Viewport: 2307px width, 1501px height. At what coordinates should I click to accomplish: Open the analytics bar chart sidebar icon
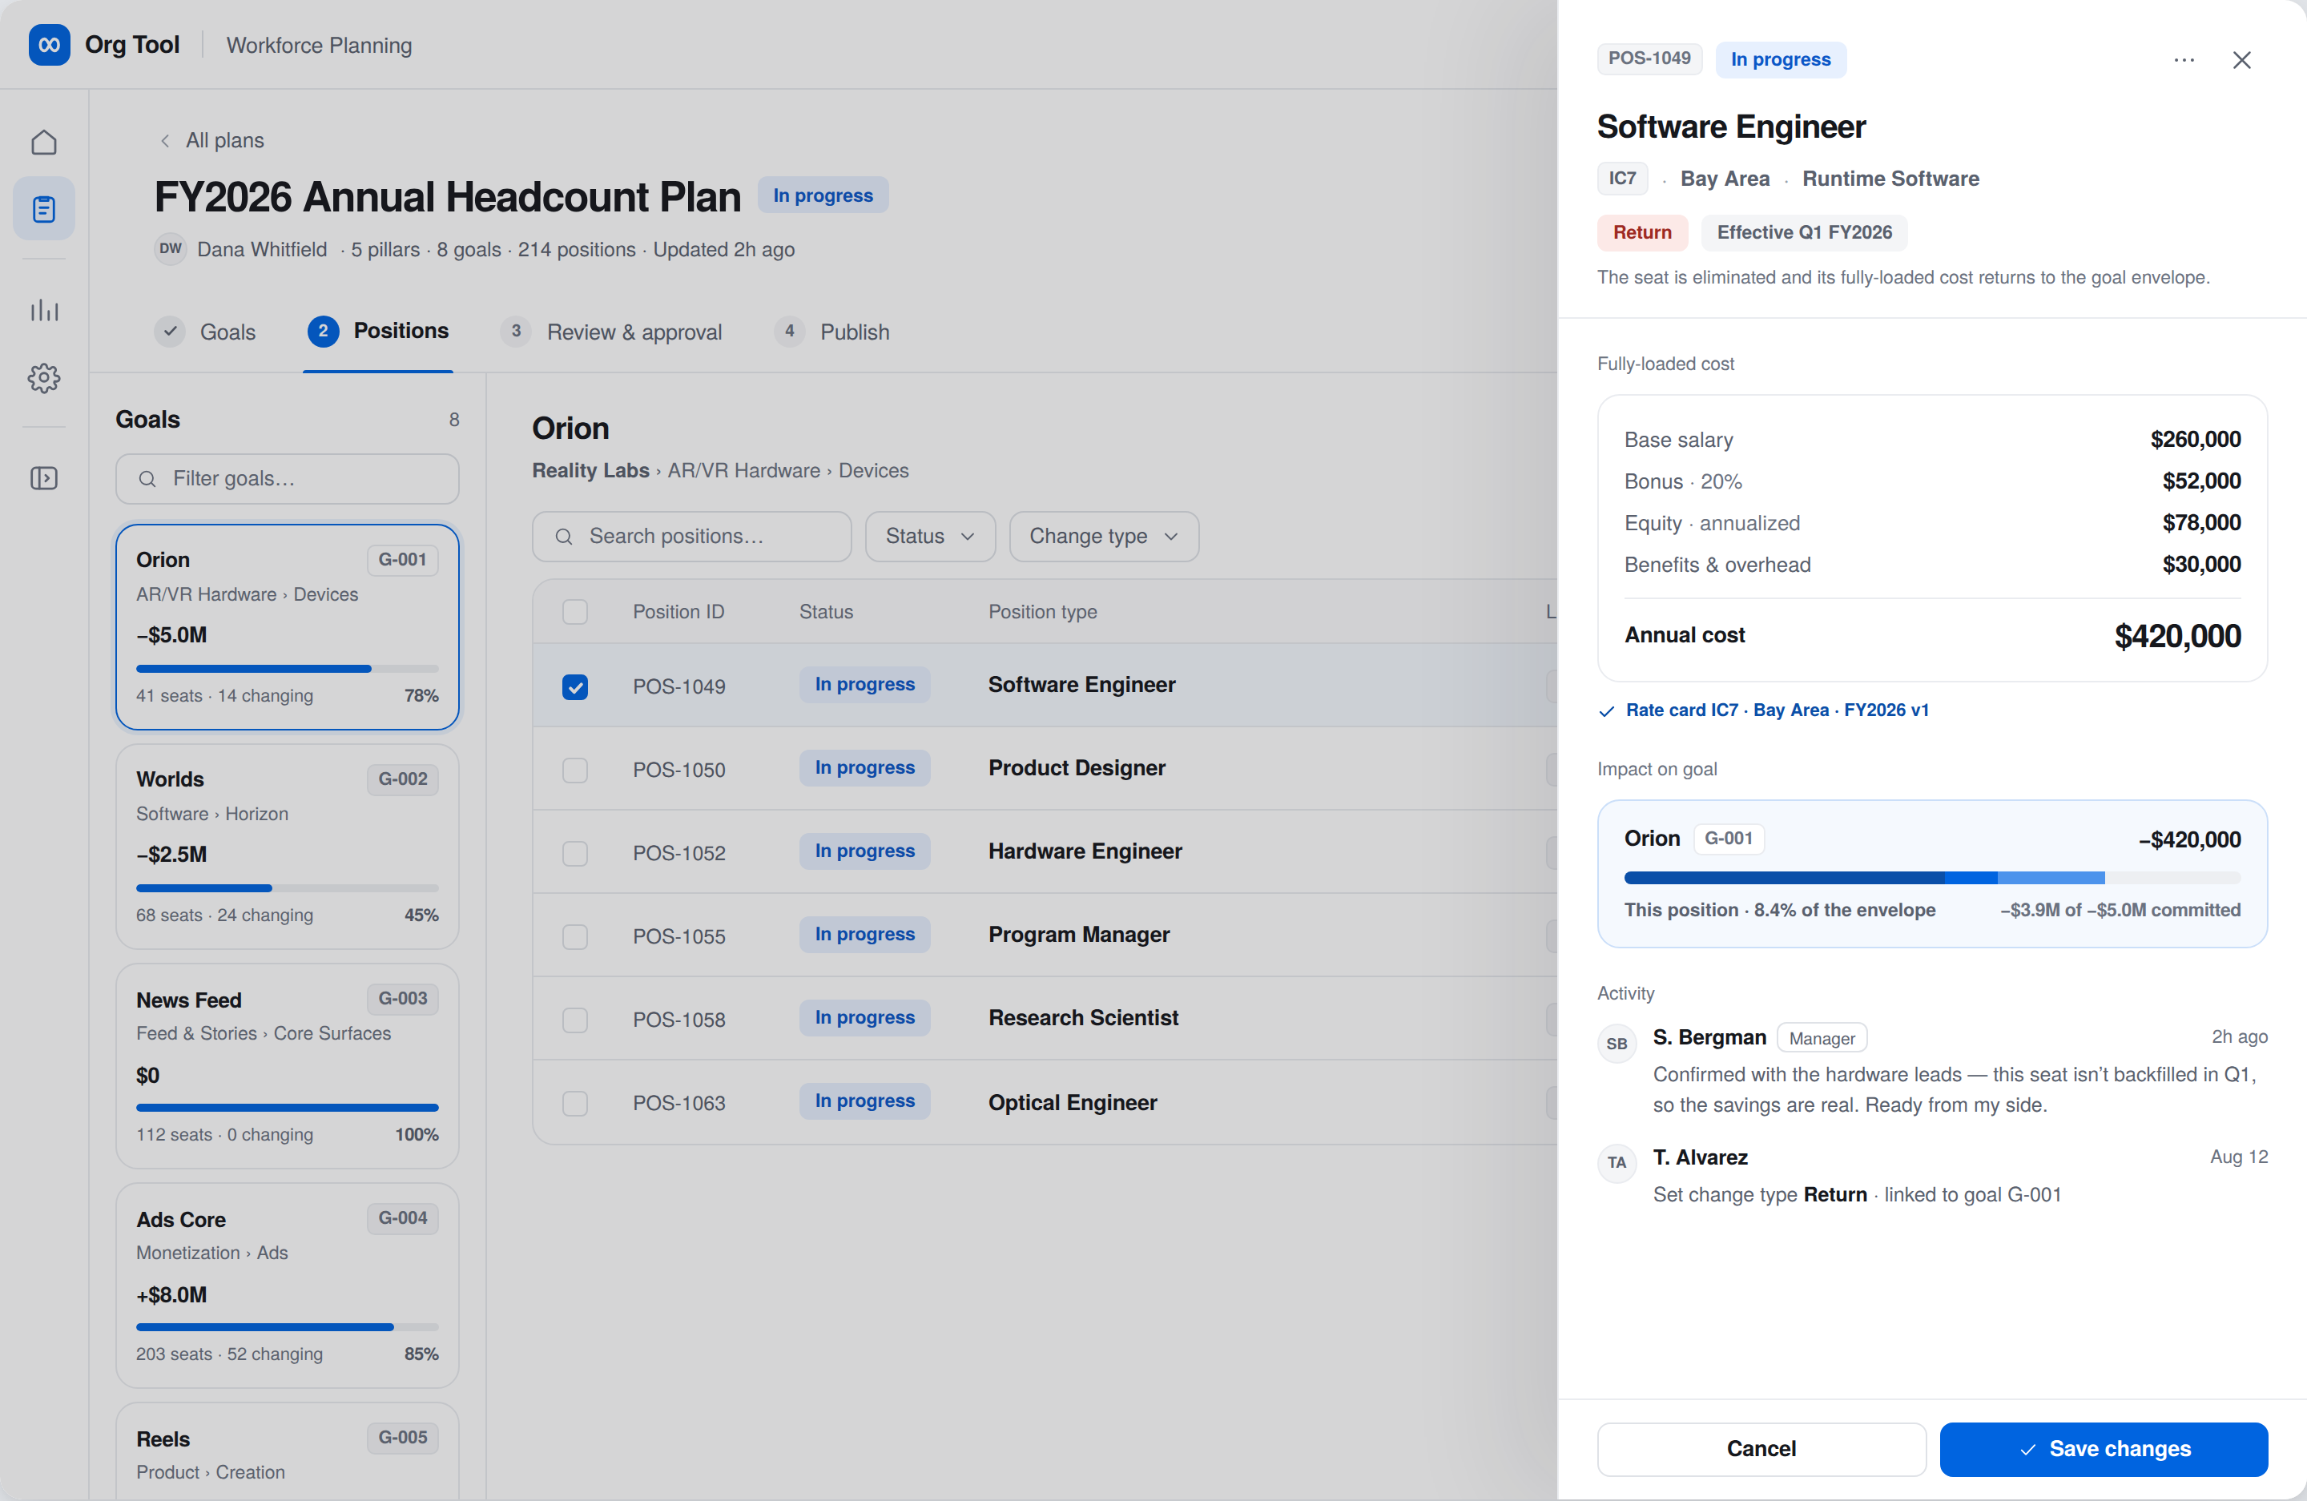pyautogui.click(x=43, y=310)
